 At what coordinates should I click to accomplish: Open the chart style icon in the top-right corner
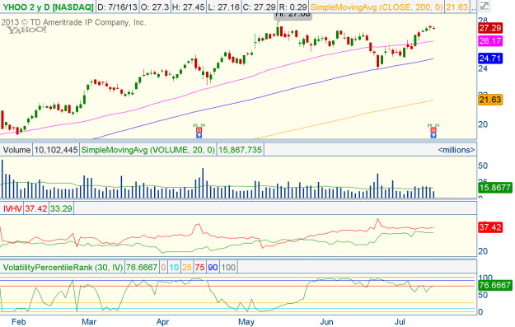tap(484, 6)
